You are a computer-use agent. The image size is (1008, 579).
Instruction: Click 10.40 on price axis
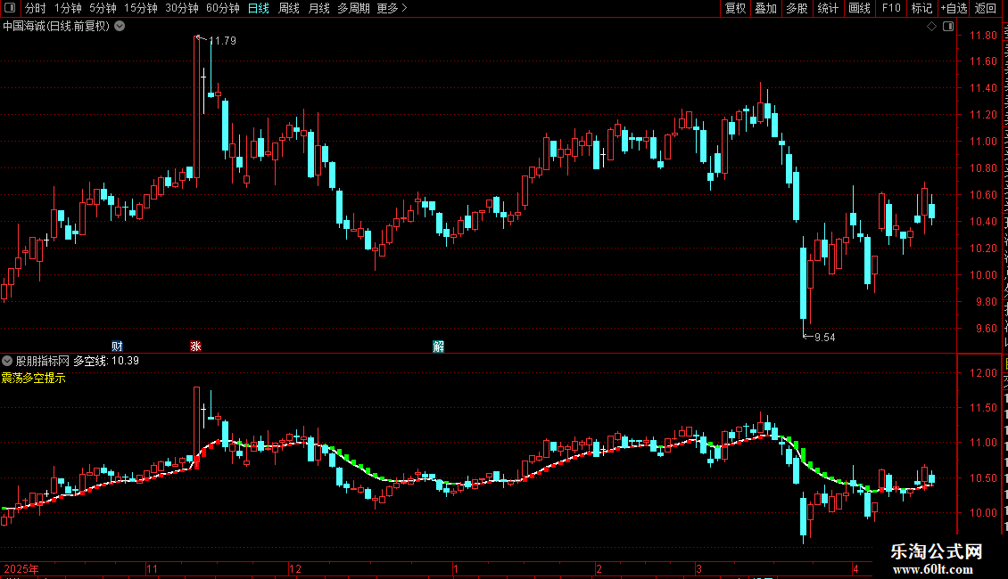[983, 222]
